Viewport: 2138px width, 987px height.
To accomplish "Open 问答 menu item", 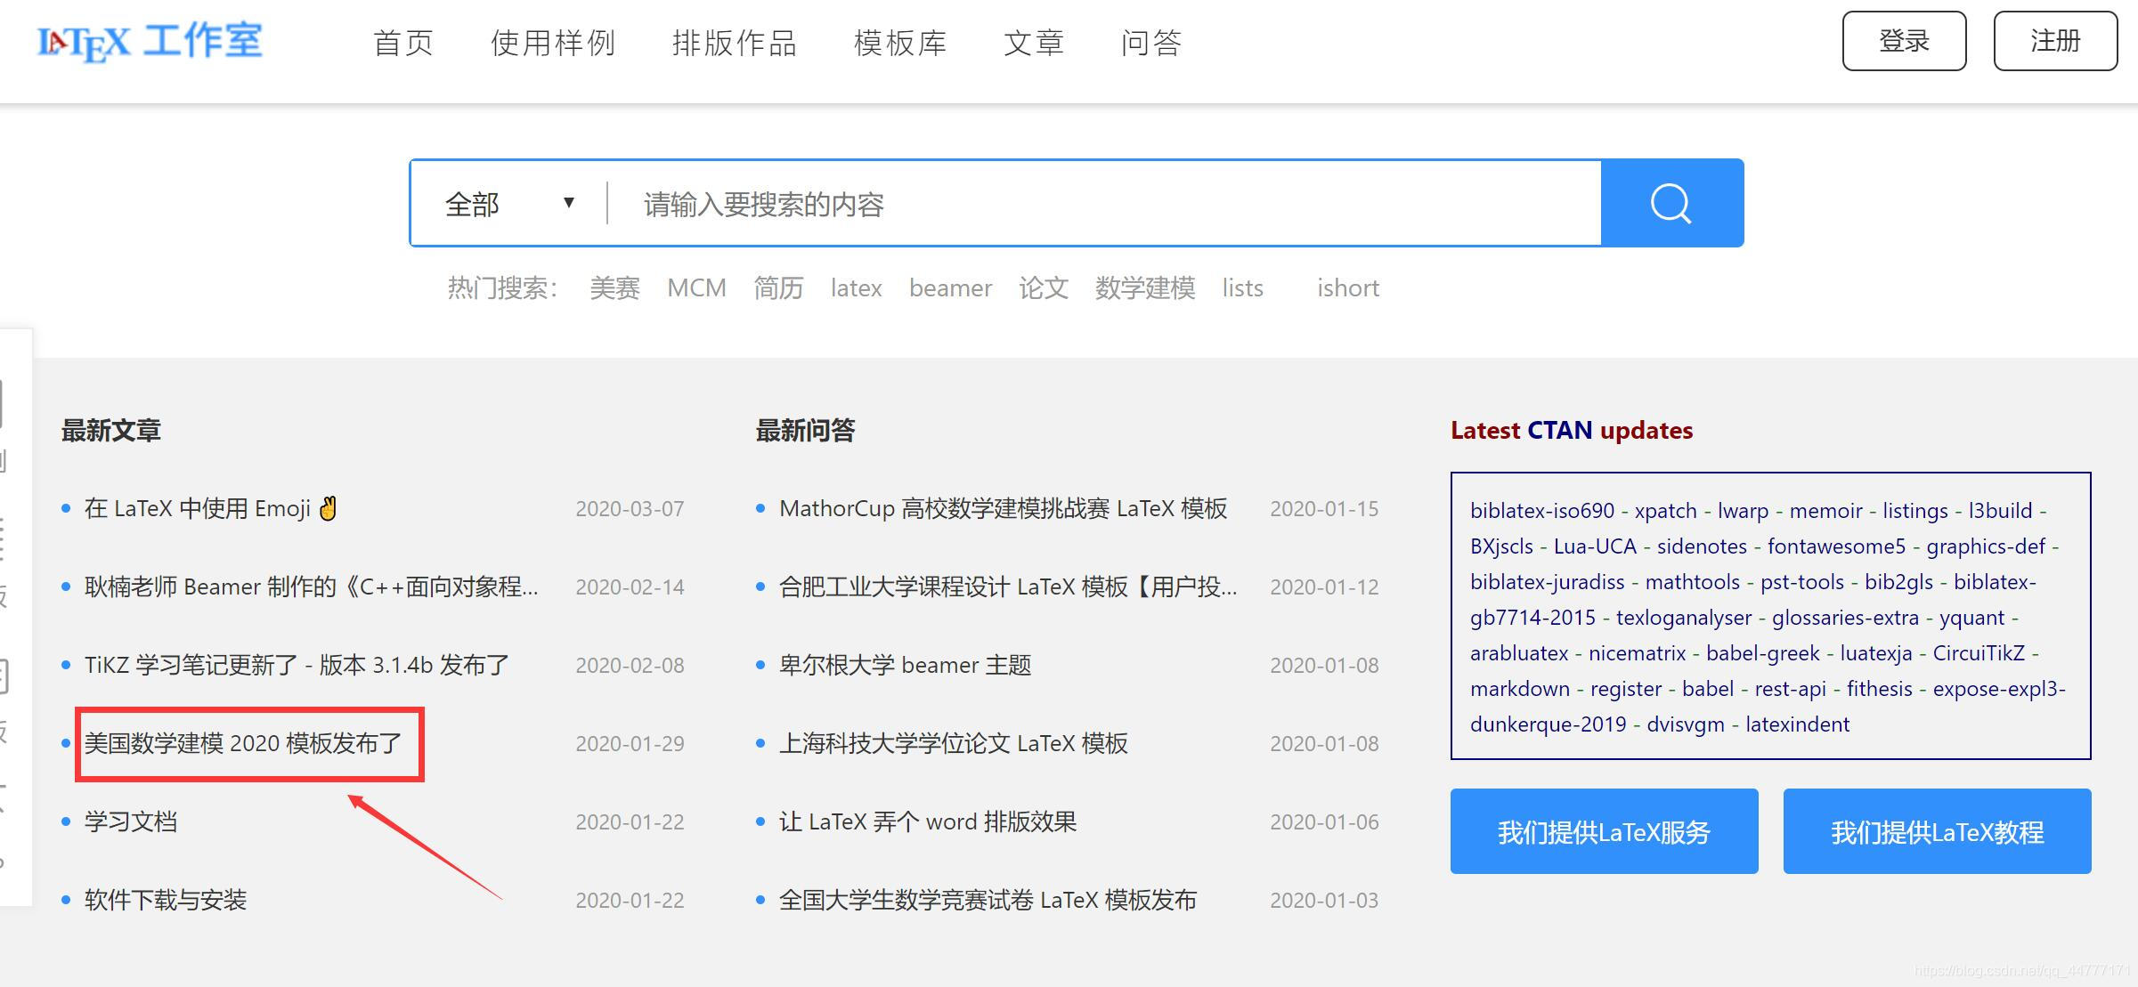I will tap(1151, 43).
